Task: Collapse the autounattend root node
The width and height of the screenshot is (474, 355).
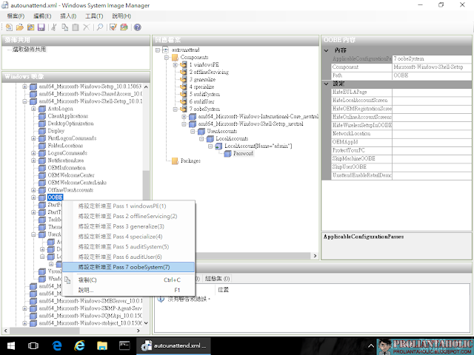Action: click(x=158, y=50)
